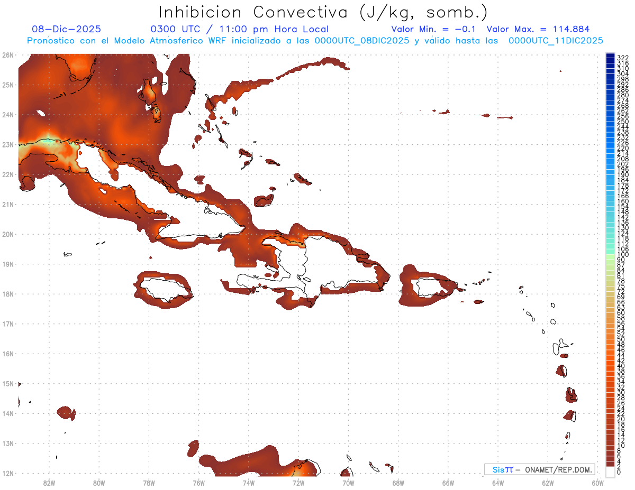The image size is (635, 490).
Task: Click the 70W longitude axis label
Action: 348,483
